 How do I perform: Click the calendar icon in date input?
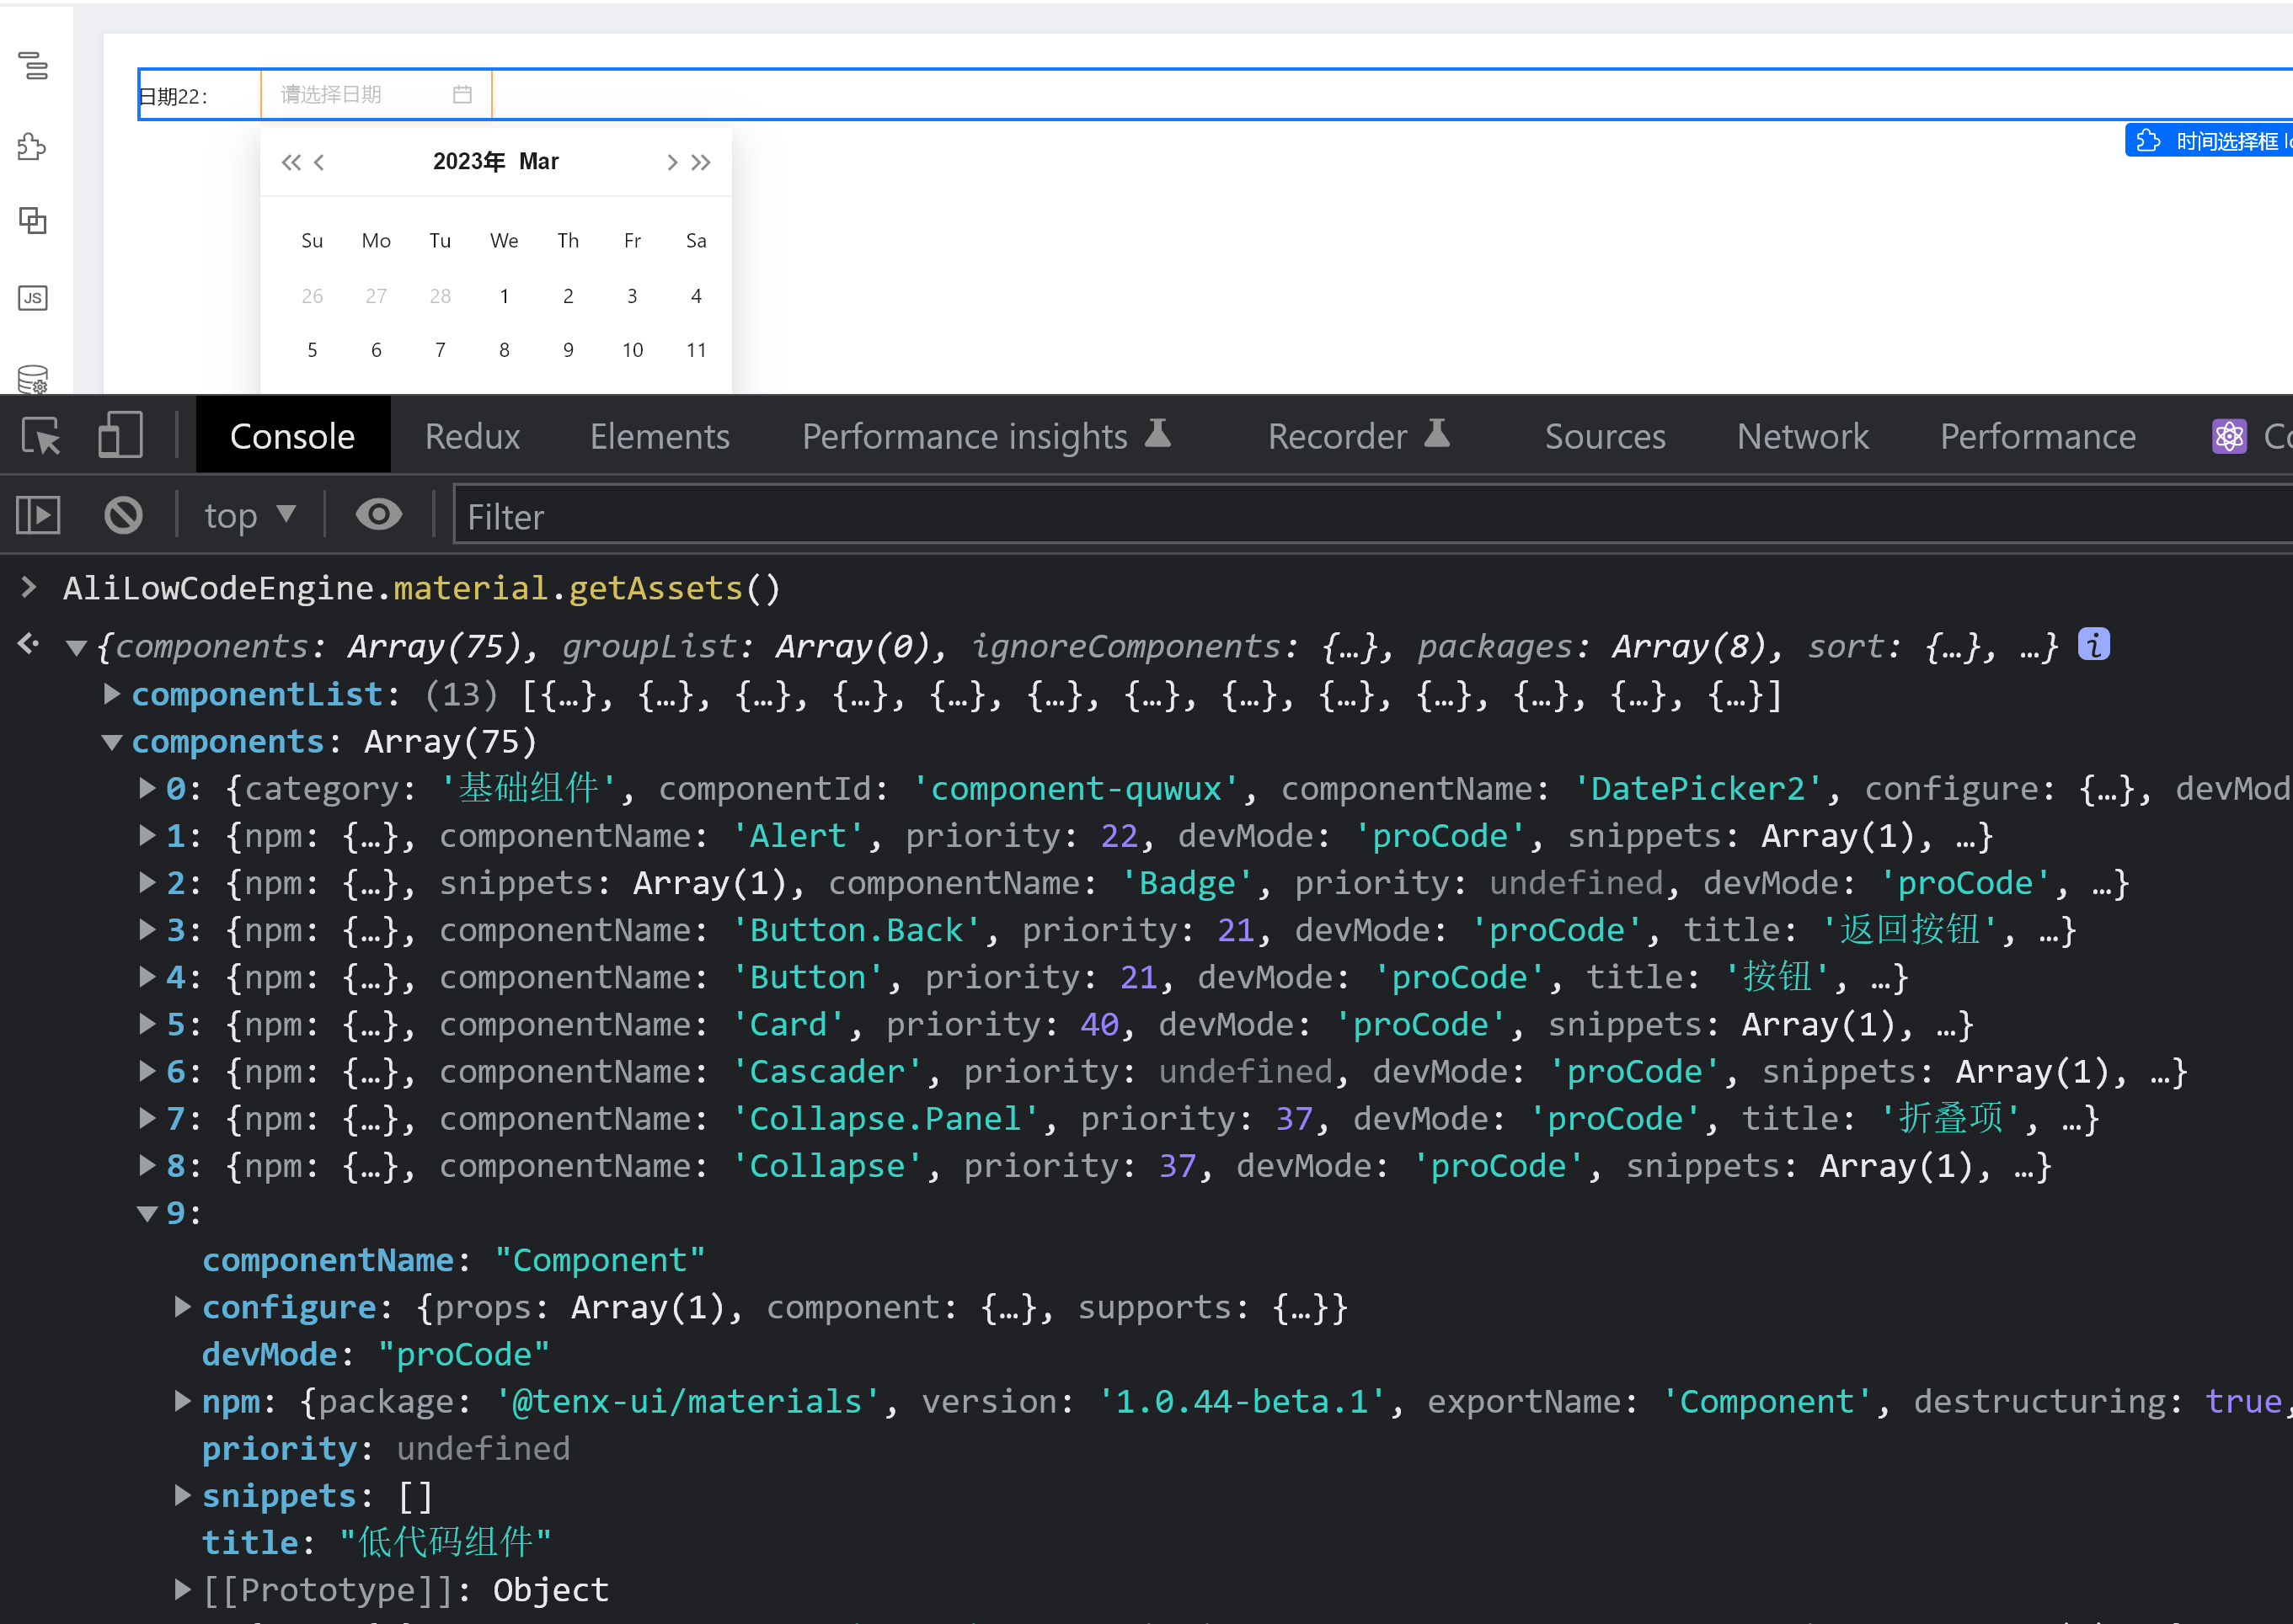click(462, 94)
